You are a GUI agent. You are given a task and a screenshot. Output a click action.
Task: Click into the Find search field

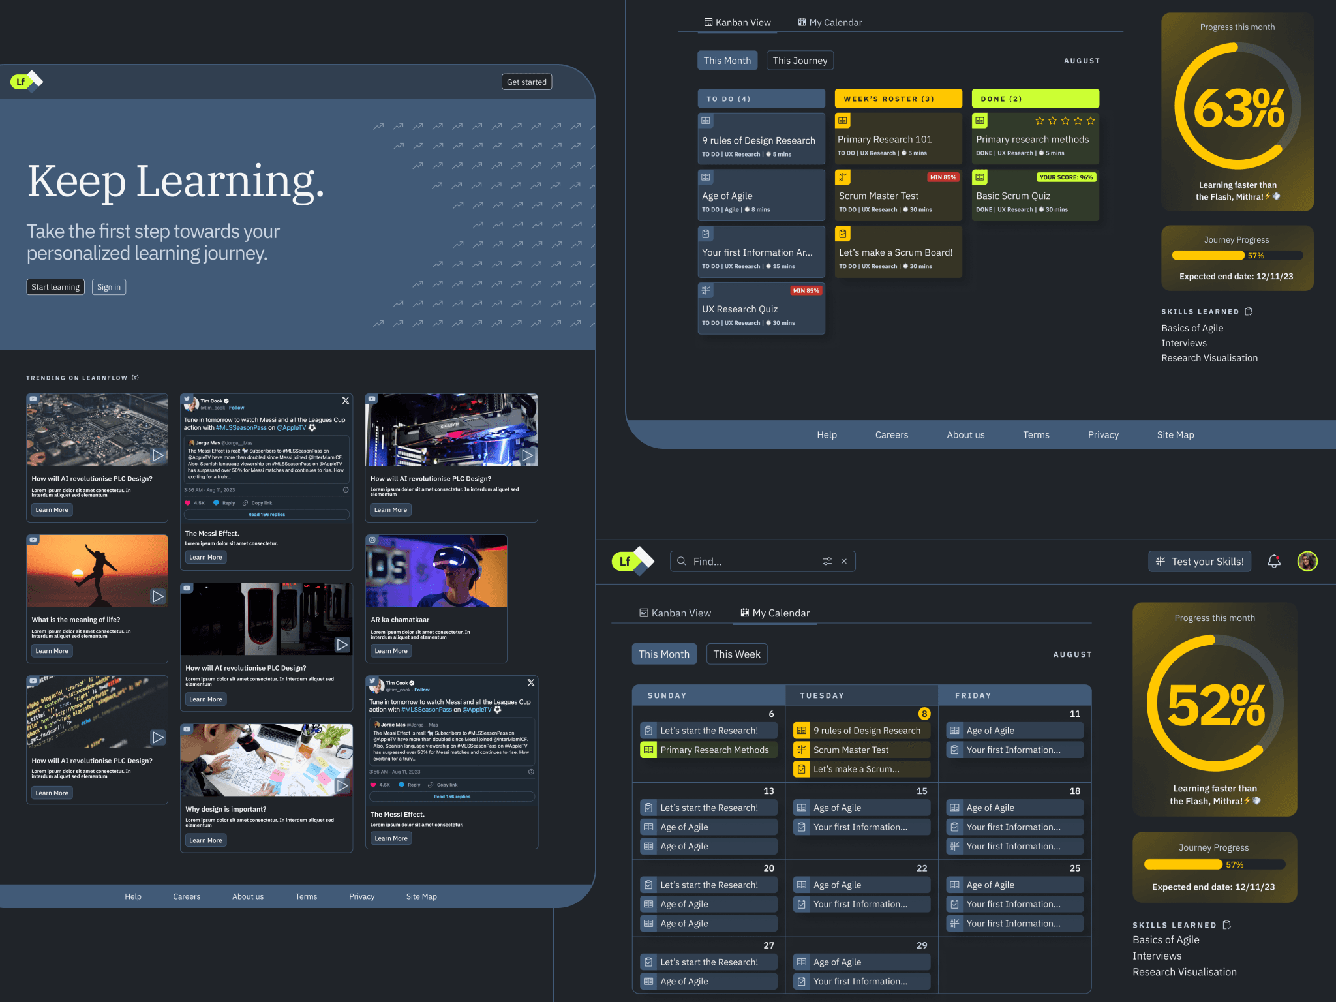tap(750, 561)
